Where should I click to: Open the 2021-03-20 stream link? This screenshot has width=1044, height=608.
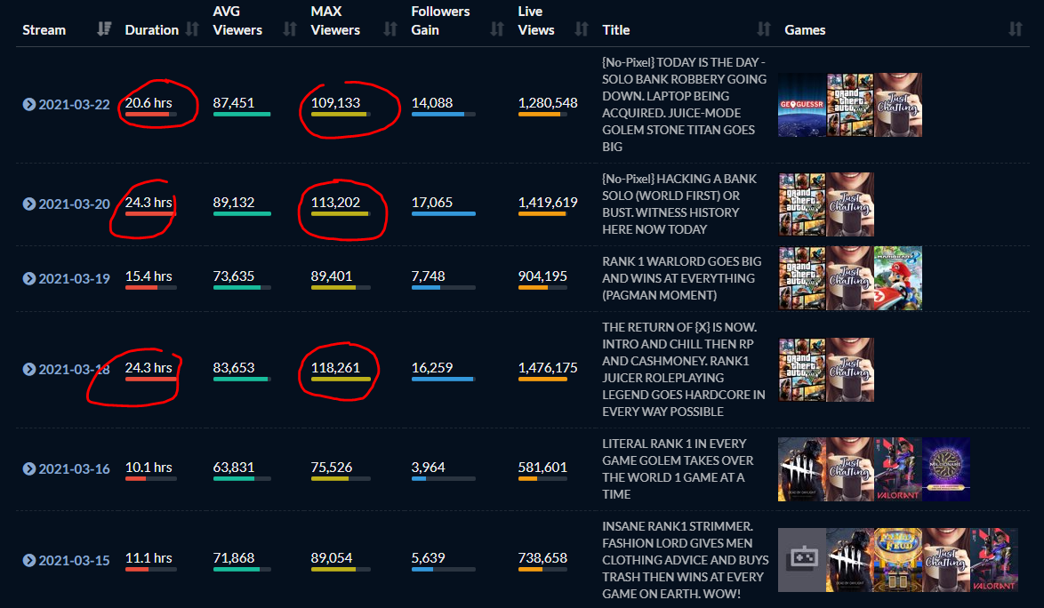click(74, 204)
